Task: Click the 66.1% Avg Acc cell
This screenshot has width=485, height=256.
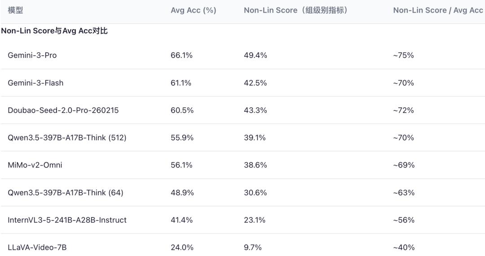Action: pyautogui.click(x=181, y=55)
